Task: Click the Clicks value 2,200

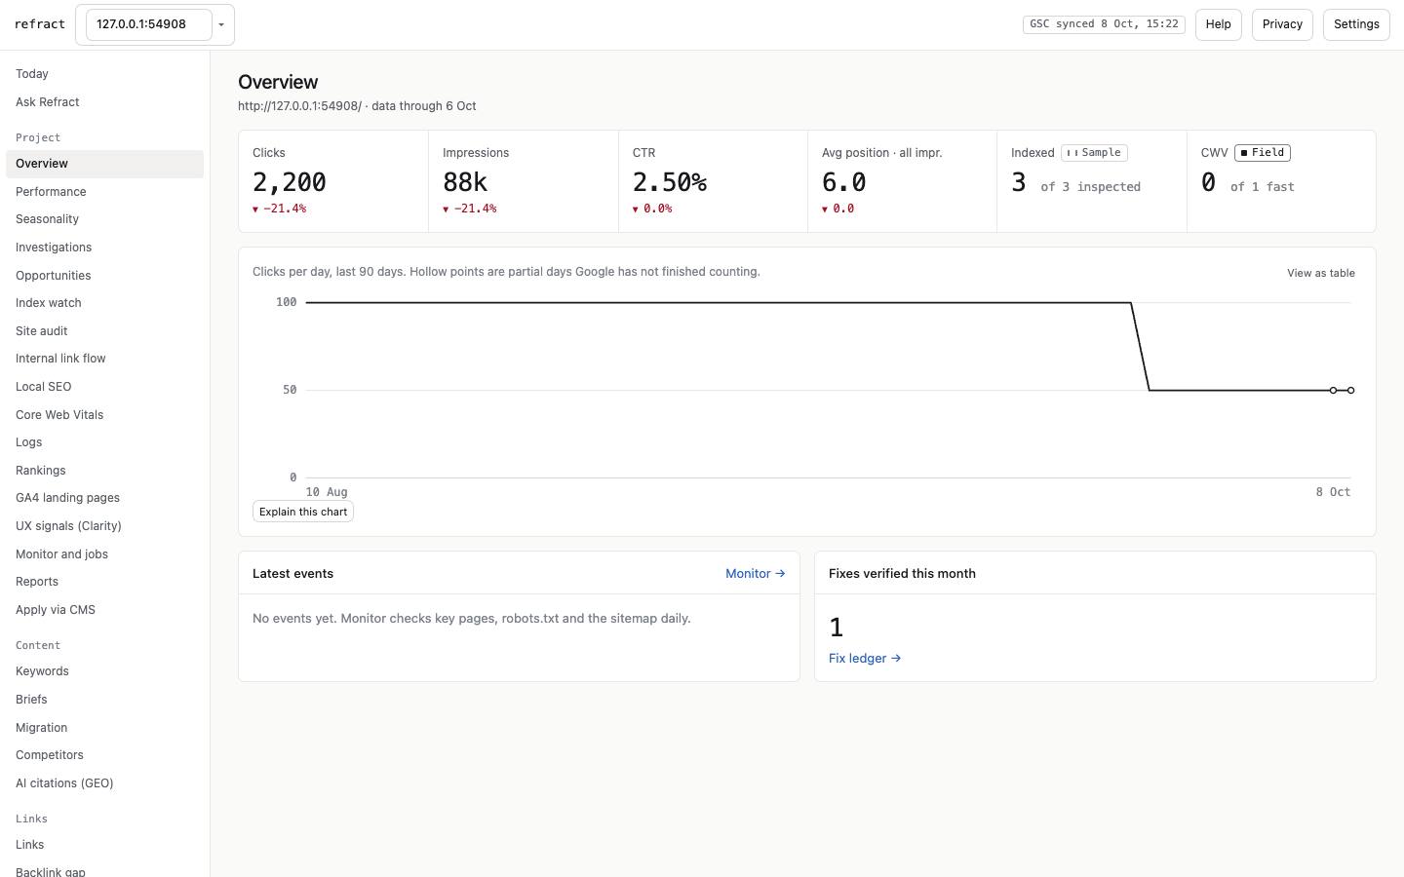Action: [x=290, y=182]
